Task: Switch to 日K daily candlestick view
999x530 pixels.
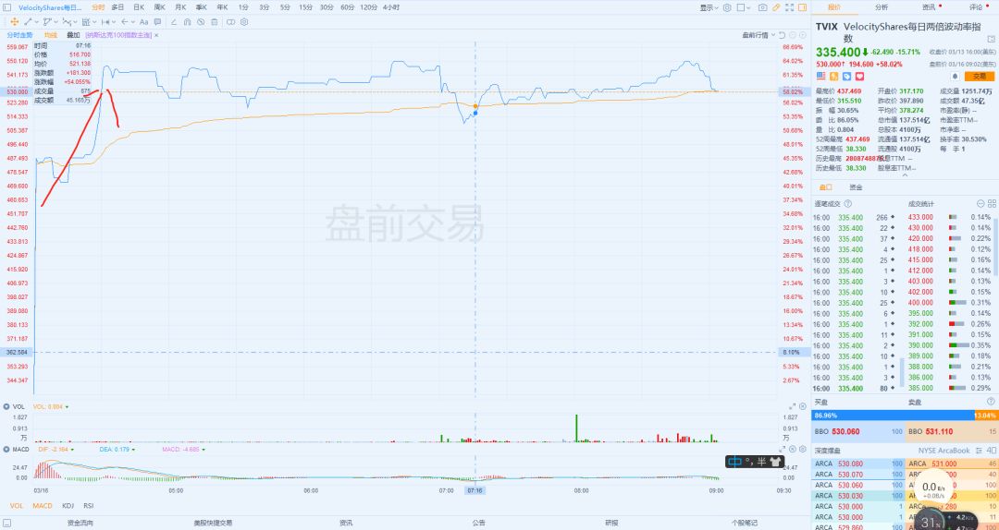Action: pos(138,7)
